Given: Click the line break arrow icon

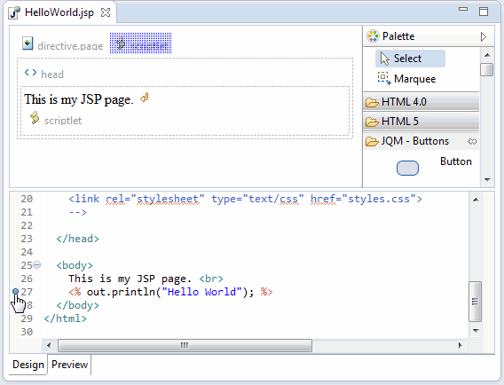Looking at the screenshot, I should [145, 98].
